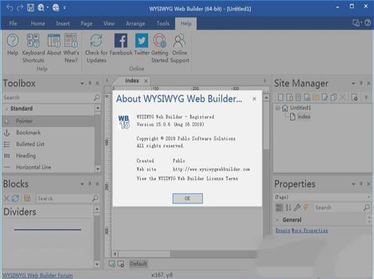Click in the Toolbox search field
Screen dimensions: 374x279
48,97
